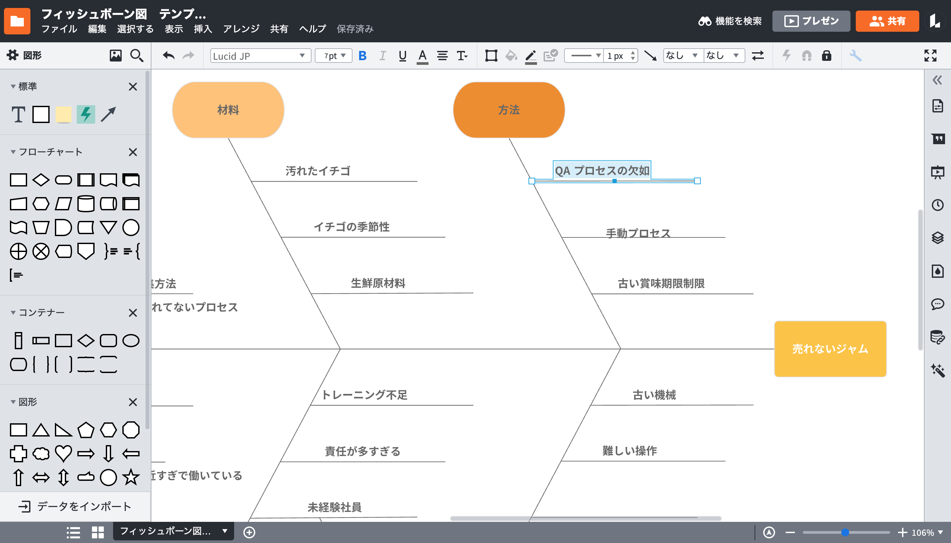Collapse the フローチャート shape section

pyautogui.click(x=13, y=152)
